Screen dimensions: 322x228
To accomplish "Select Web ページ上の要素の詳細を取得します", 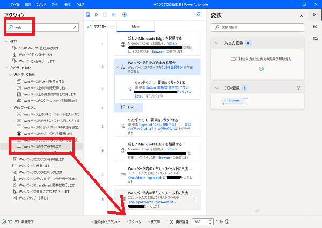I will click(46, 94).
